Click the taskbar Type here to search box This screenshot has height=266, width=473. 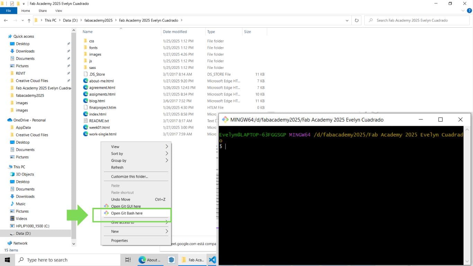click(68, 260)
